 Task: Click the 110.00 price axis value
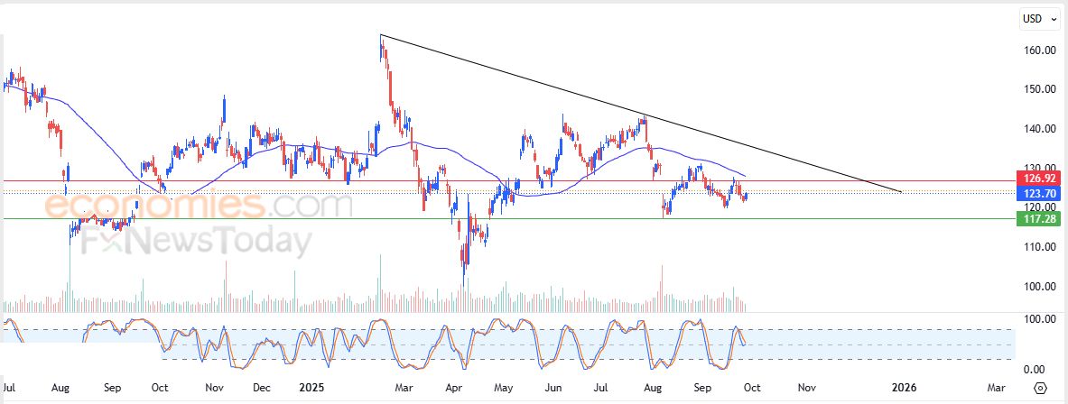tap(1038, 247)
